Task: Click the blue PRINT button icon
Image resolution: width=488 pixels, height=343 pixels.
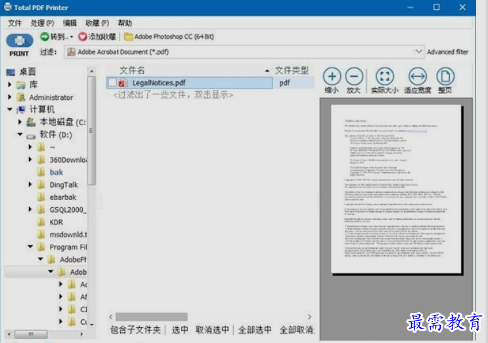Action: pyautogui.click(x=19, y=41)
